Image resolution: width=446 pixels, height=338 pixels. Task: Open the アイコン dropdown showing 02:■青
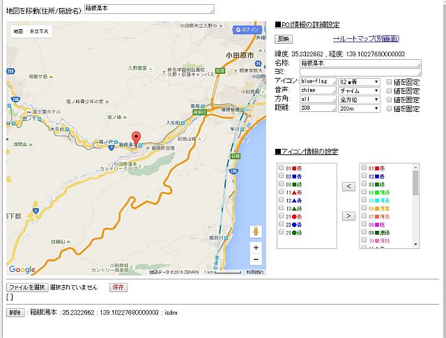point(359,82)
